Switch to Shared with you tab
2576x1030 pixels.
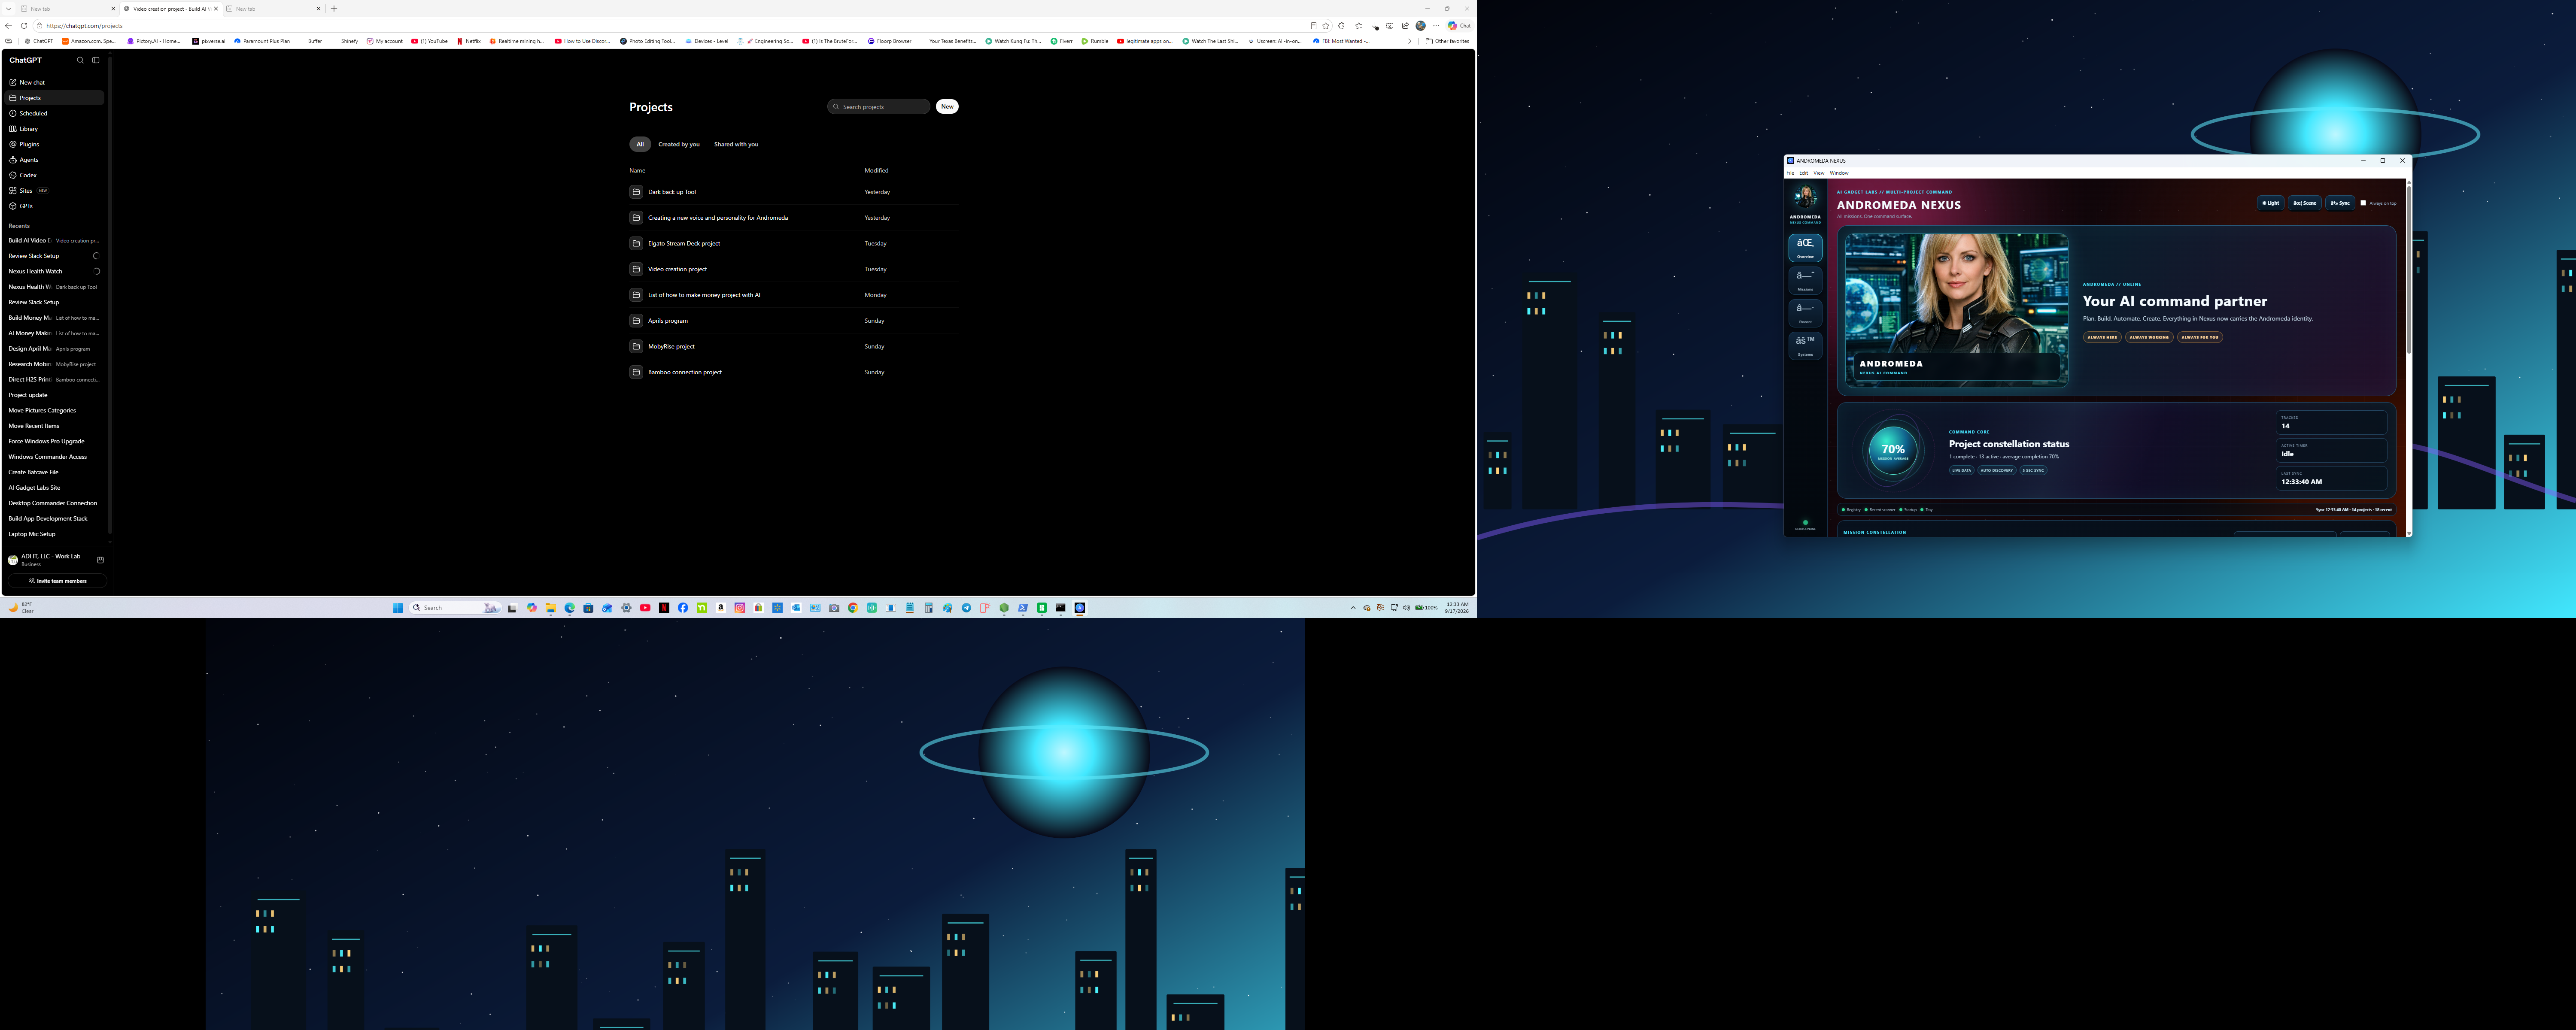click(736, 144)
